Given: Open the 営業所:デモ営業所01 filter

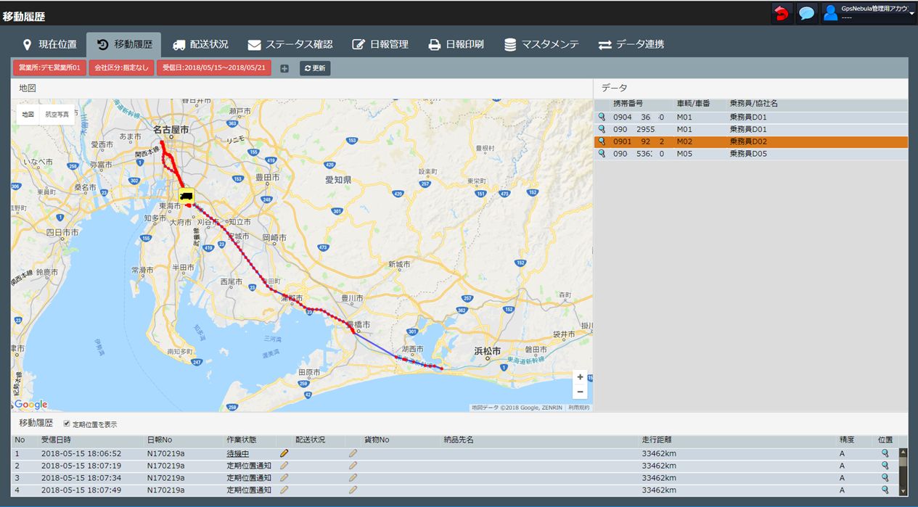Looking at the screenshot, I should 50,68.
